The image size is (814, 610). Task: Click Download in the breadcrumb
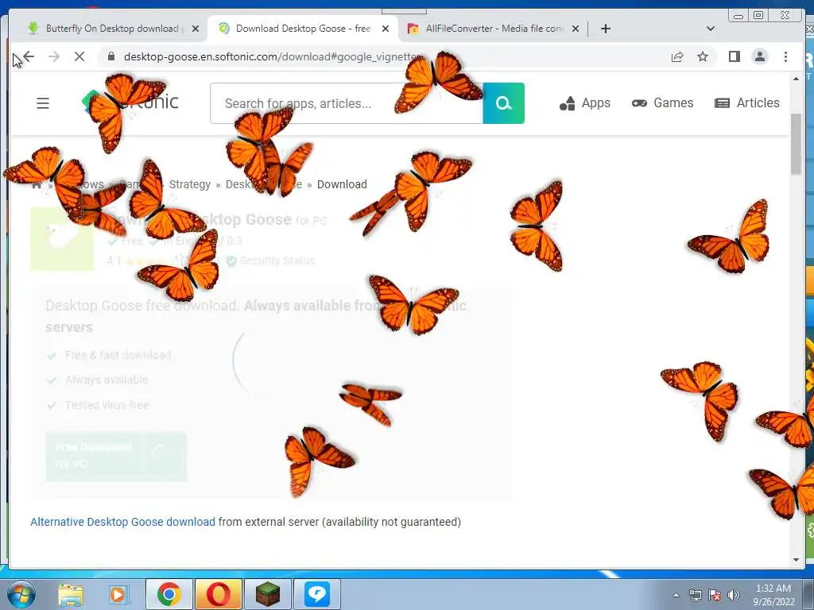click(x=342, y=184)
